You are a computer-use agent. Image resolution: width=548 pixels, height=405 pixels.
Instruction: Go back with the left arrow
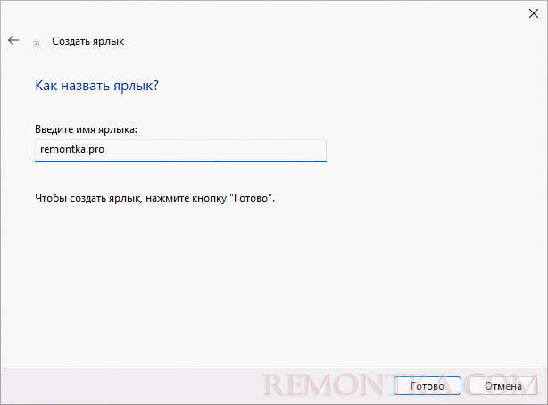point(13,40)
